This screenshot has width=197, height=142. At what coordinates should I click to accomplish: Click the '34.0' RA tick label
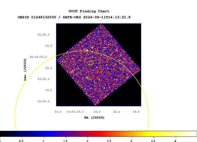pyautogui.click(x=58, y=112)
